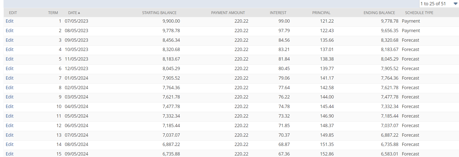
Task: Click starting balance 7,764.36 in term 8
Action: [x=171, y=88]
